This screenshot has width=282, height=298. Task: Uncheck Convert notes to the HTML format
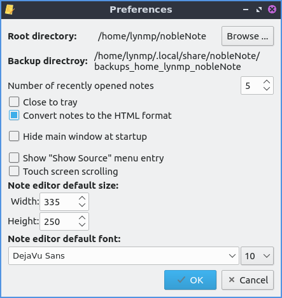point(14,115)
